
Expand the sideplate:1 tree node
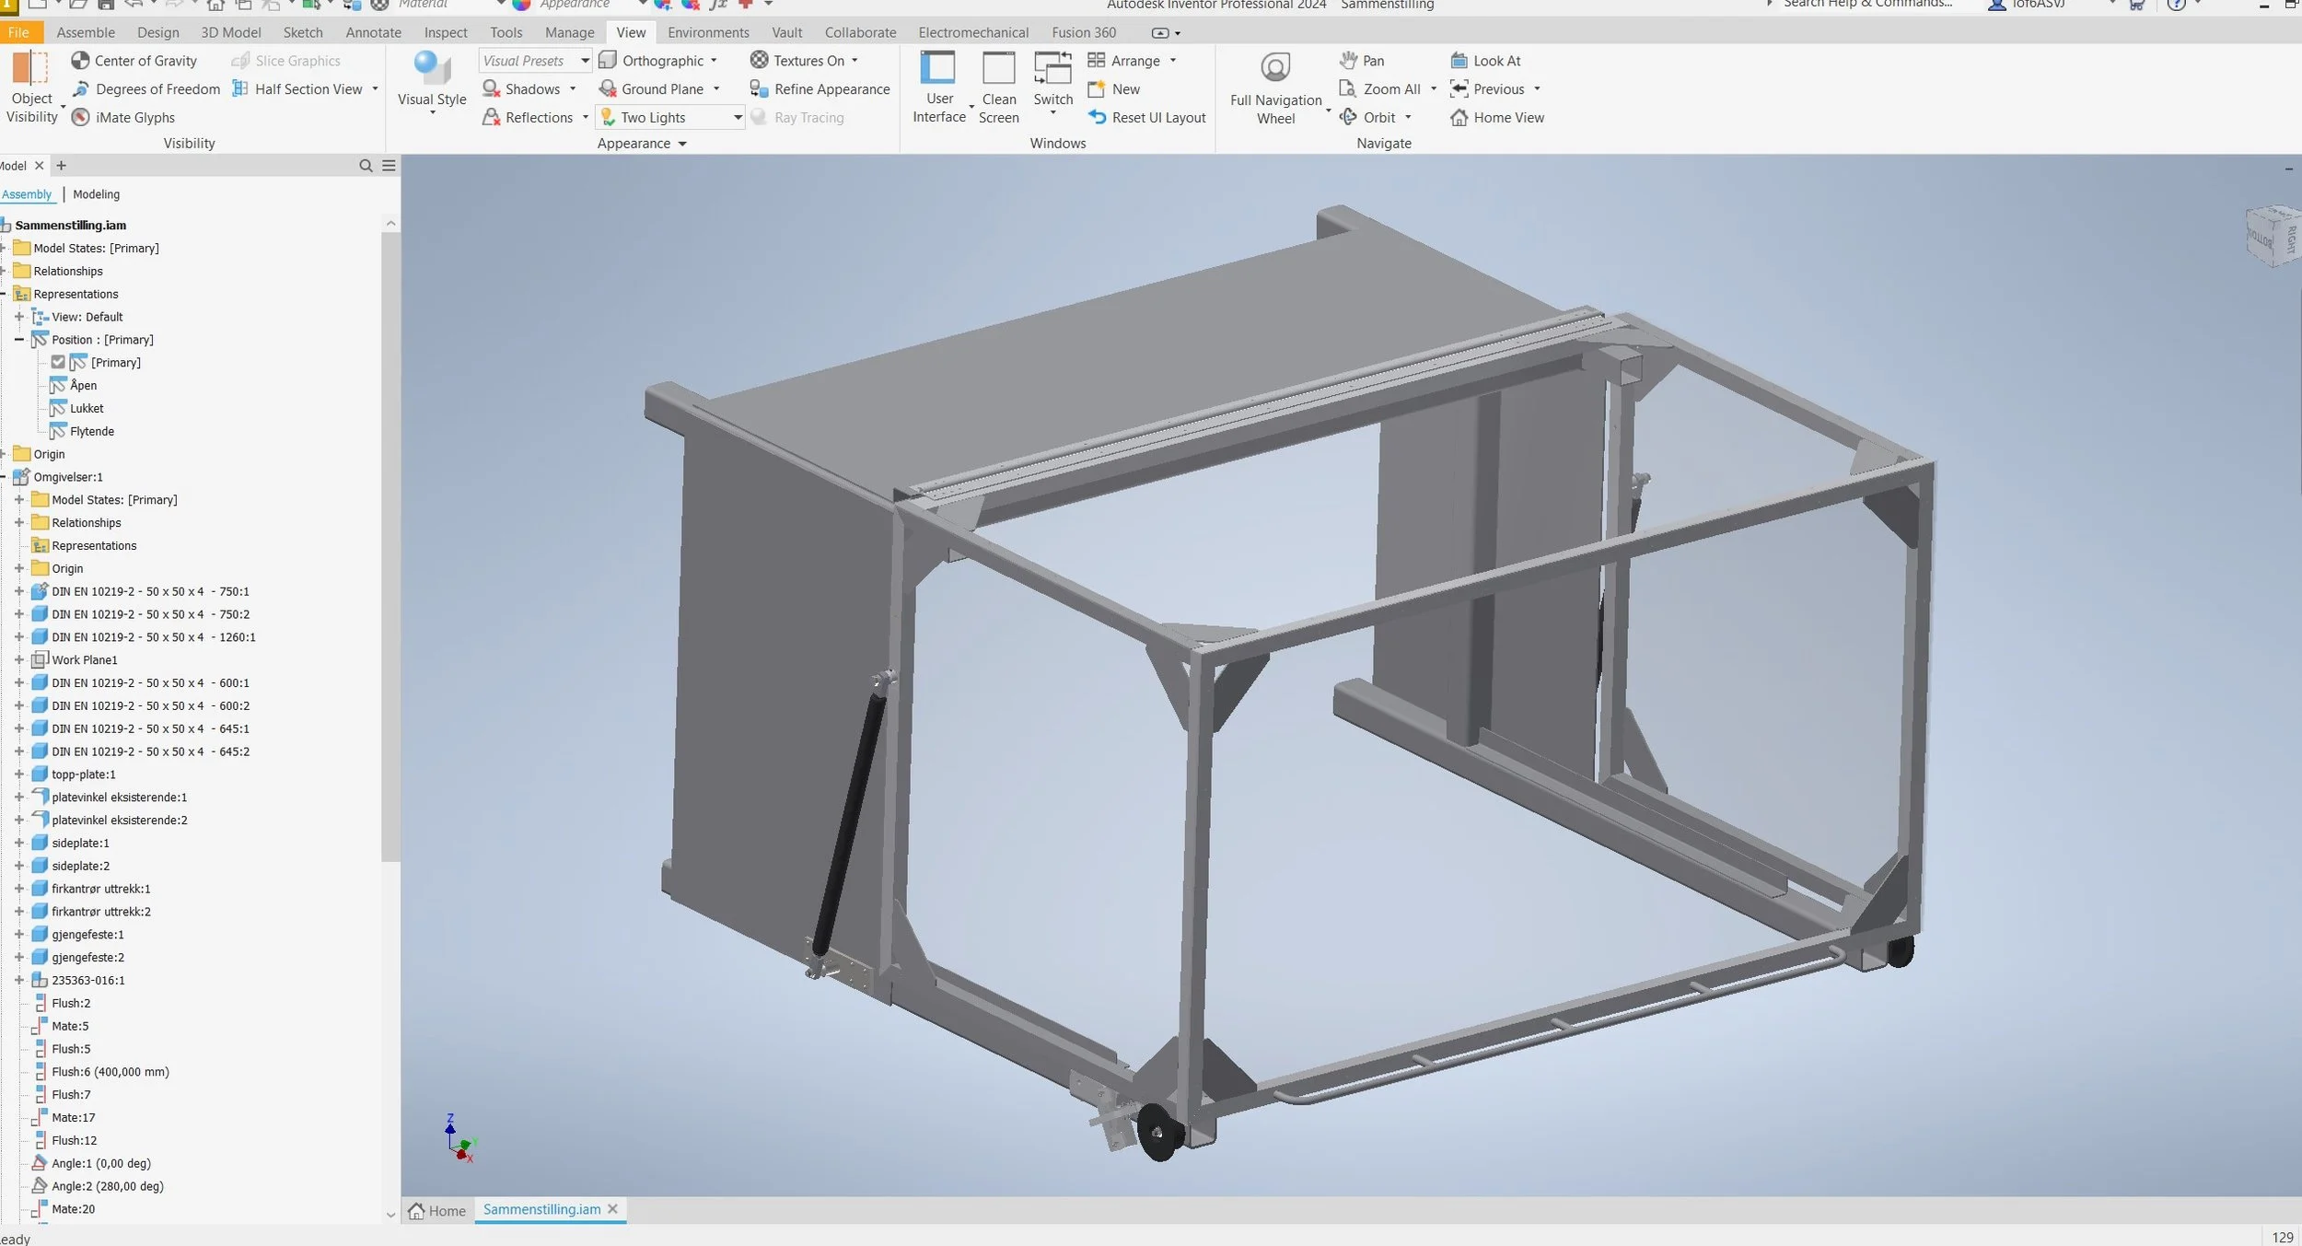tap(19, 843)
